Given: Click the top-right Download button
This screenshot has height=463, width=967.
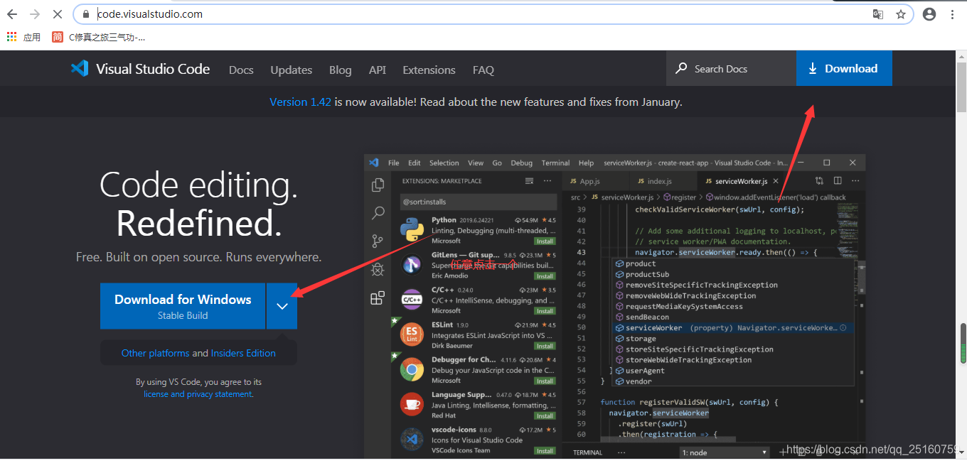Looking at the screenshot, I should pyautogui.click(x=844, y=69).
